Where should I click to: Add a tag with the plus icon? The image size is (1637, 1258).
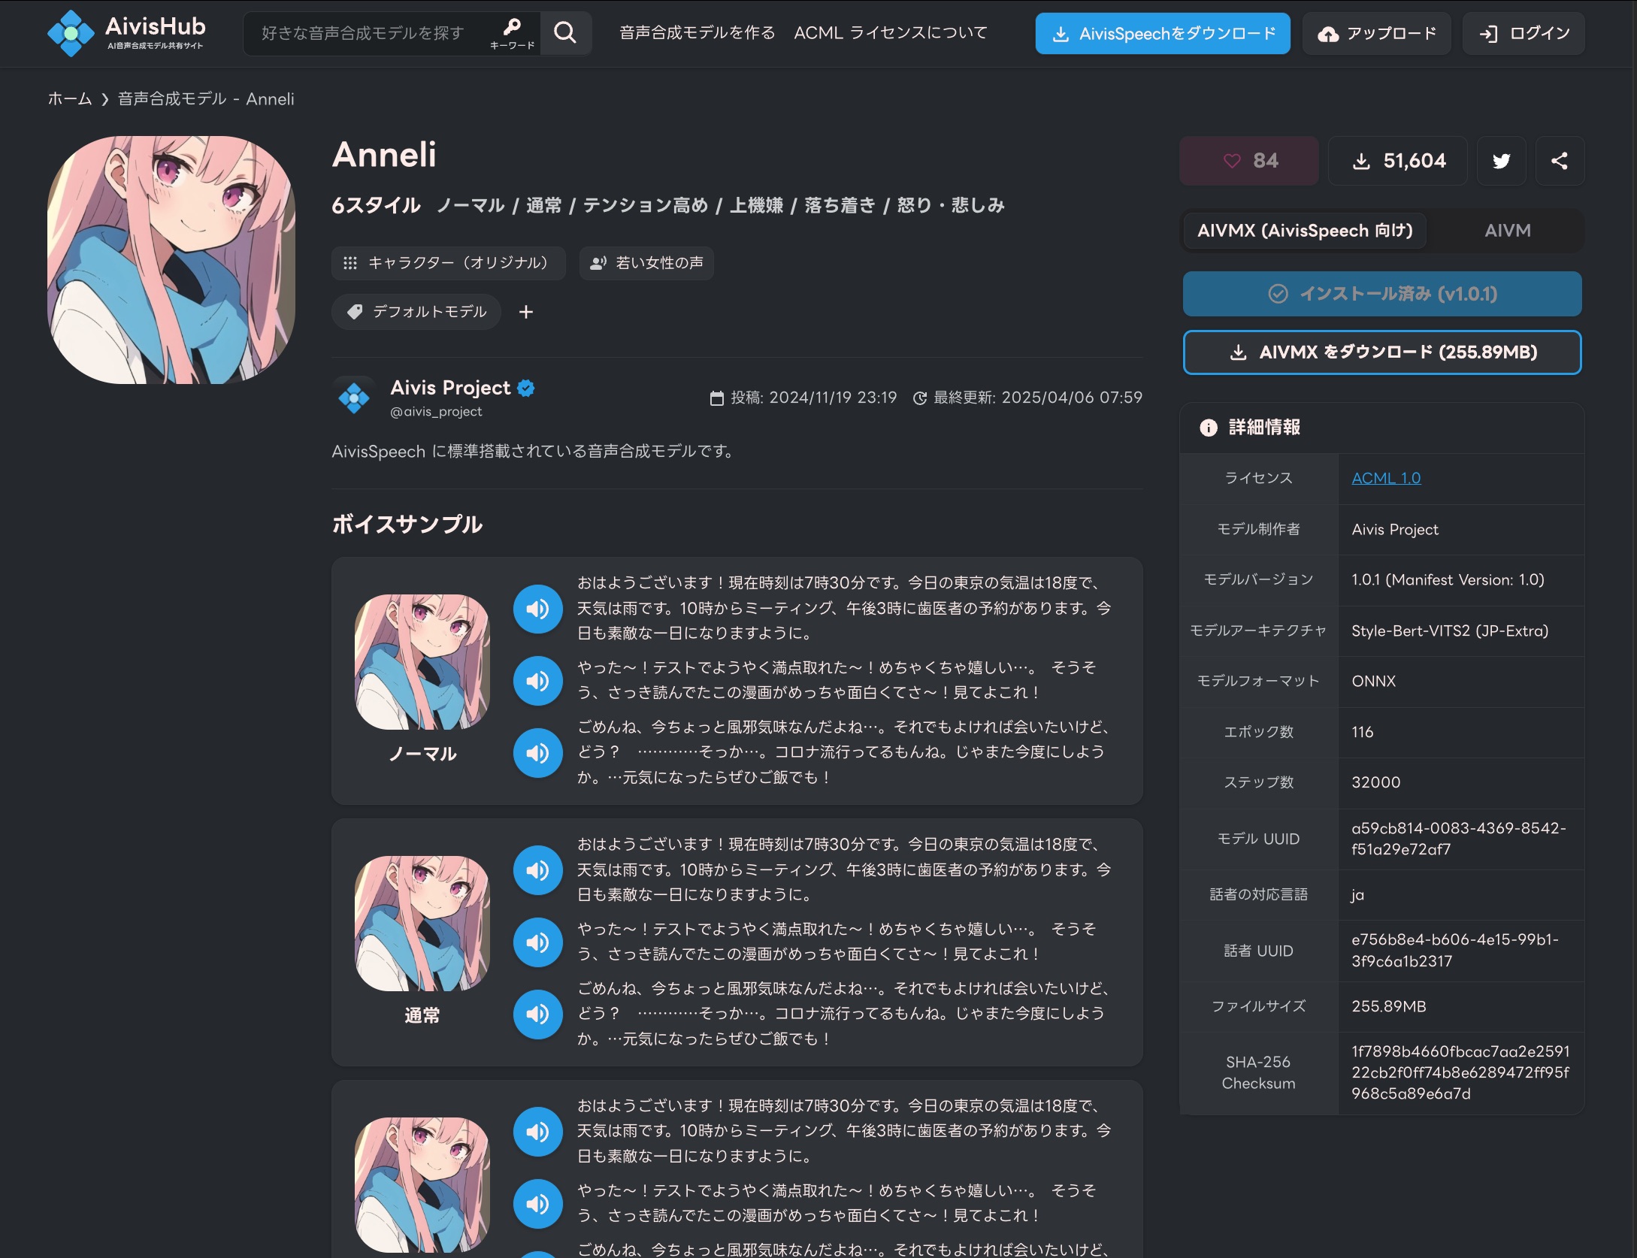pyautogui.click(x=526, y=312)
